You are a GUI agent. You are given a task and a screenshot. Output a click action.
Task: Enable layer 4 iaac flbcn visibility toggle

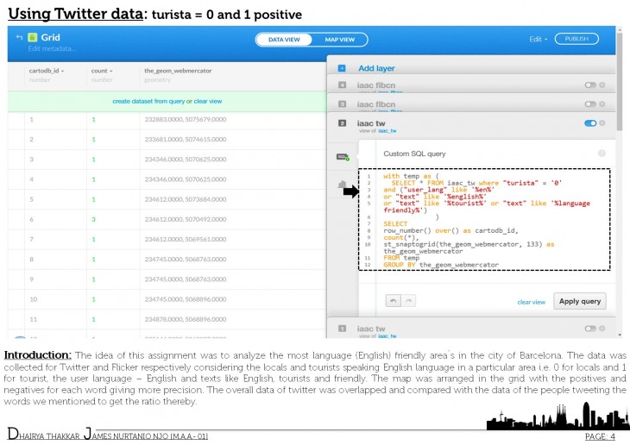[x=590, y=85]
